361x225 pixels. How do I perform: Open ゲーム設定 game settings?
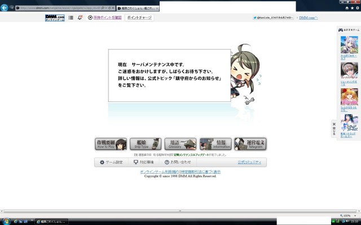click(x=111, y=163)
